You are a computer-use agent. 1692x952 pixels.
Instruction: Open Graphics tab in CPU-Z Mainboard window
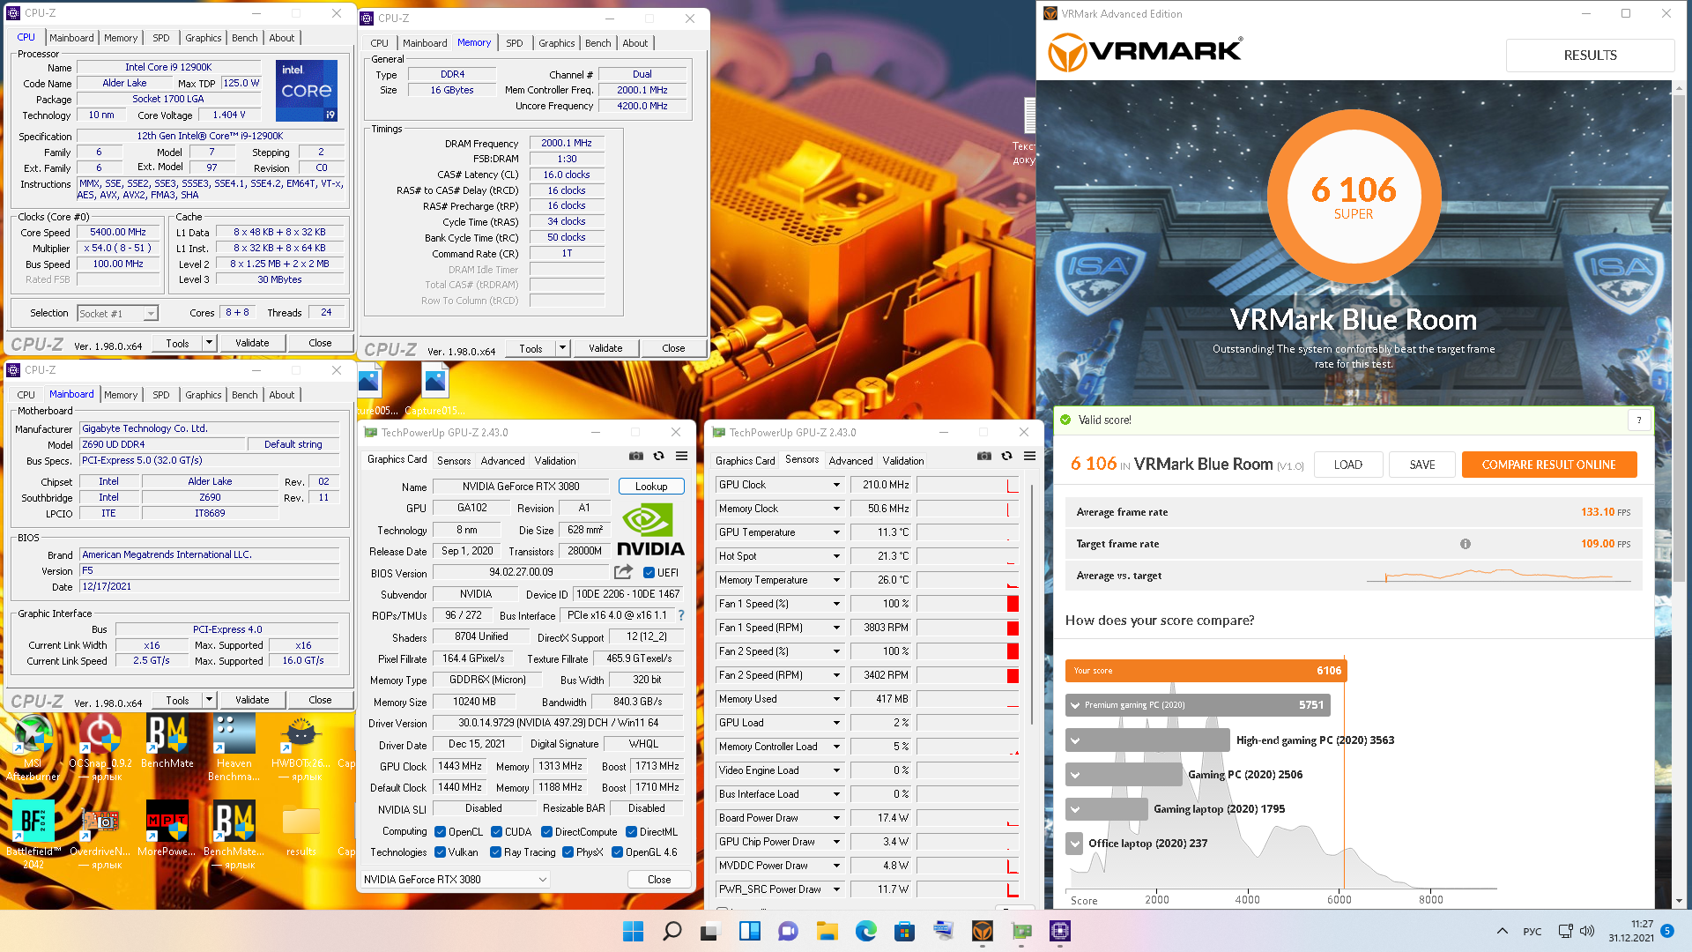tap(204, 395)
